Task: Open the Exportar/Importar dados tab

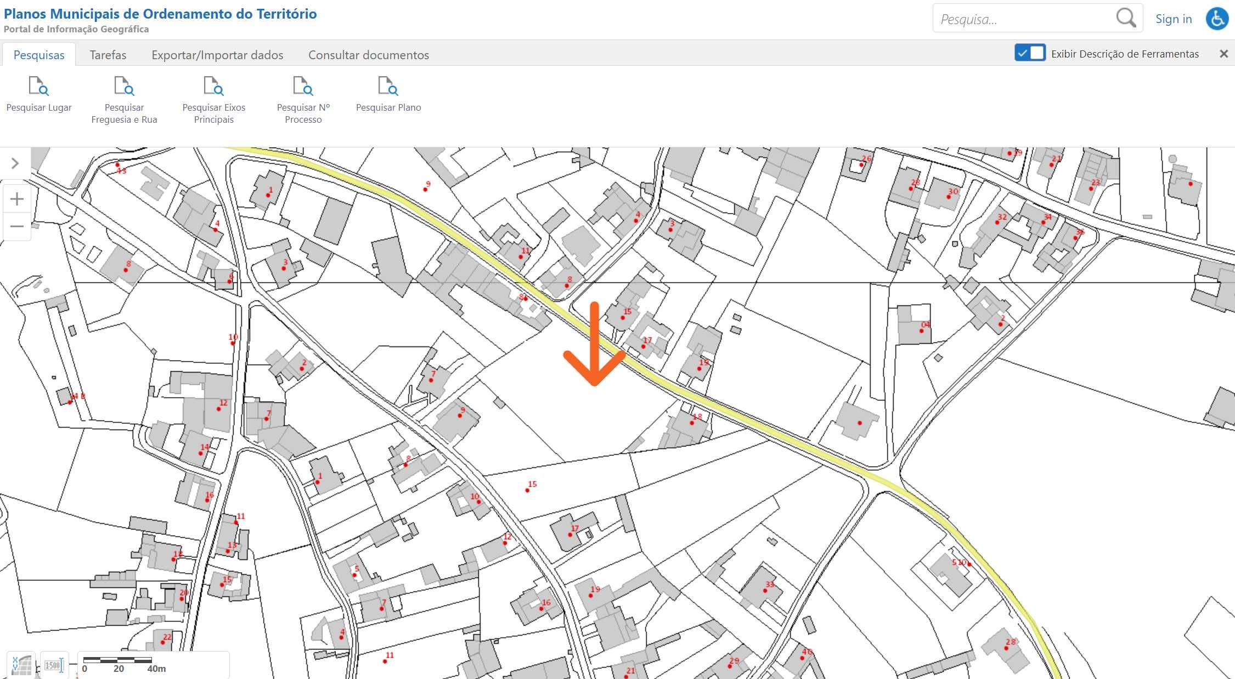Action: point(217,55)
